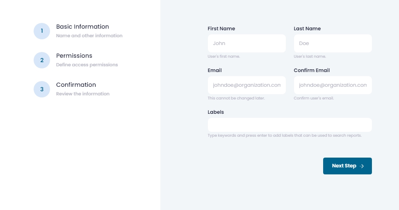Click the Next Step button
The height and width of the screenshot is (210, 399).
pos(347,166)
